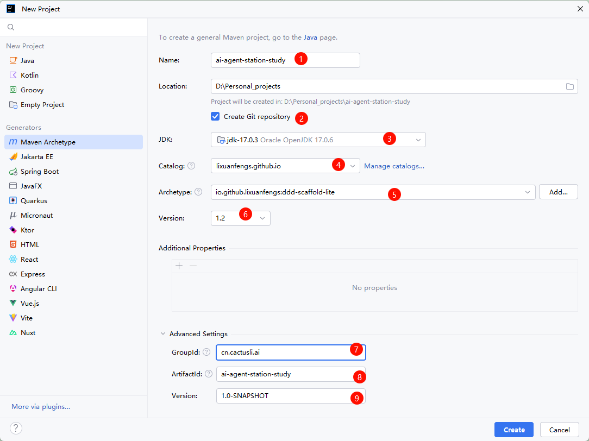Open the archetype Version dropdown
Image resolution: width=589 pixels, height=441 pixels.
tap(262, 218)
